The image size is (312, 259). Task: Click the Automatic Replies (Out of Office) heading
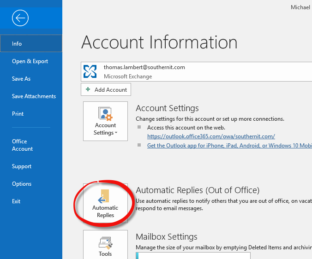click(198, 190)
